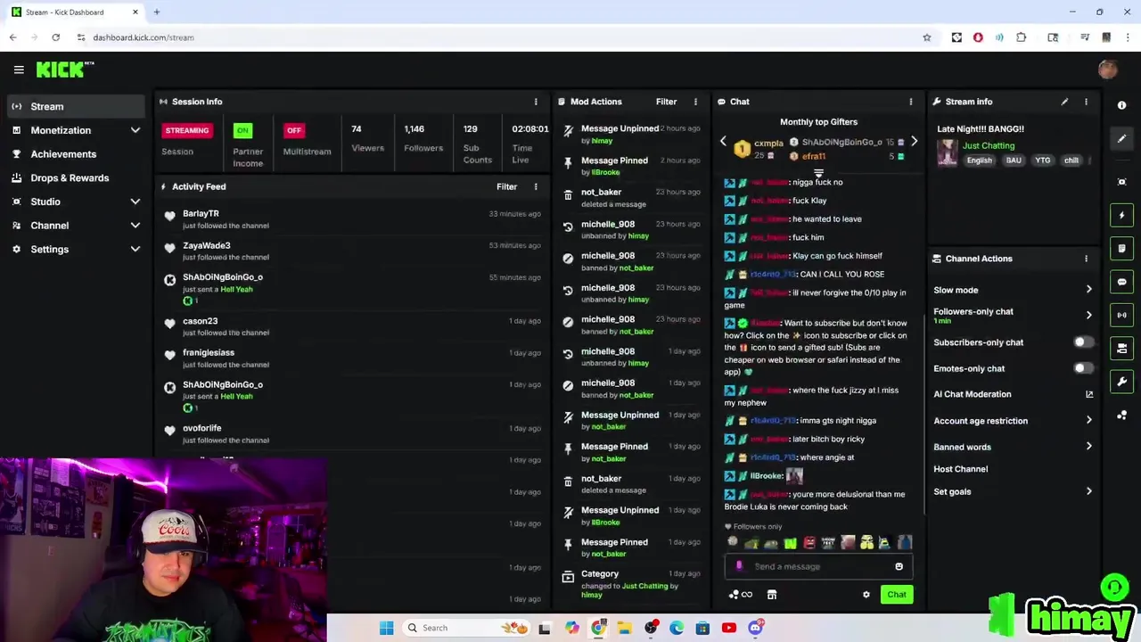
Task: Toggle wrench Stream info widget in right rail
Action: (1121, 382)
